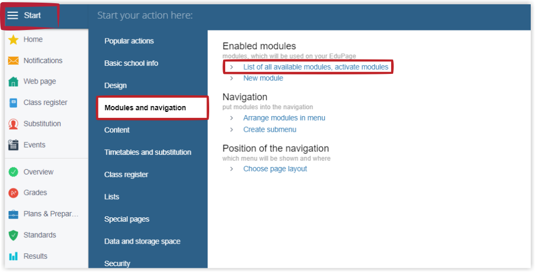This screenshot has width=535, height=272.
Task: Open the Notifications envelope icon
Action: click(x=13, y=61)
